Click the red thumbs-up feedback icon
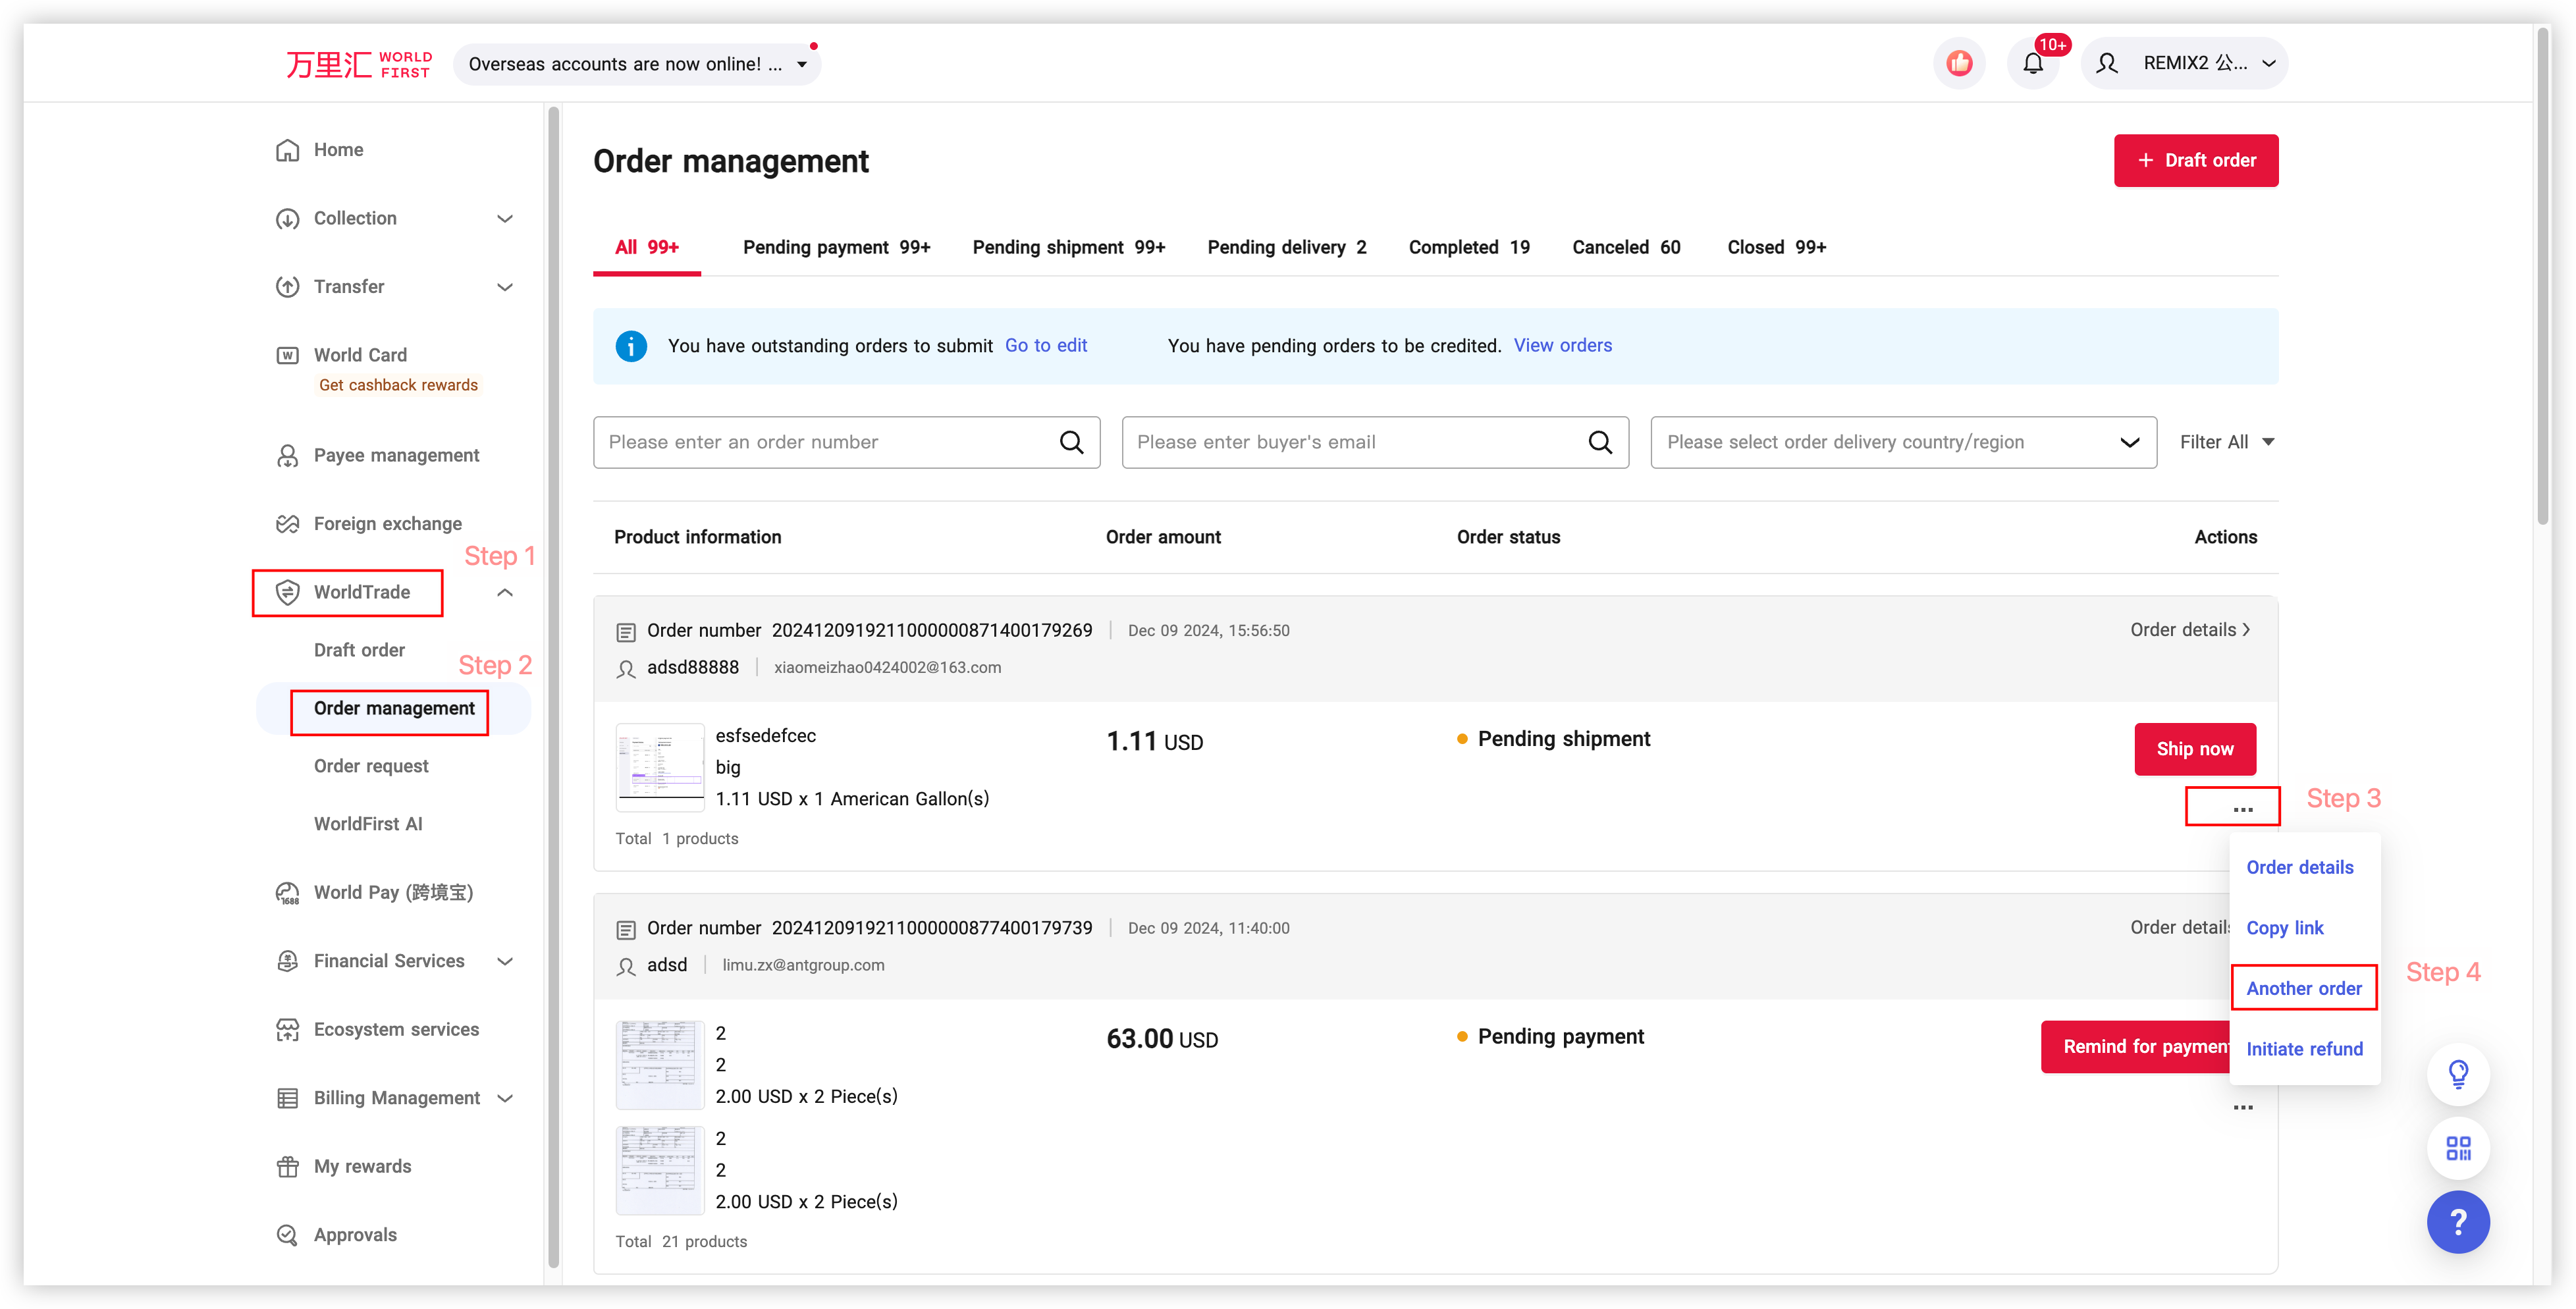 [1959, 64]
